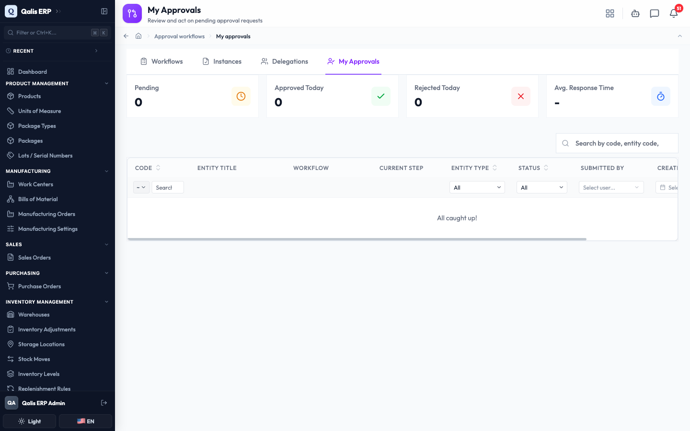Click the table horizontal scrollbar

pyautogui.click(x=357, y=239)
